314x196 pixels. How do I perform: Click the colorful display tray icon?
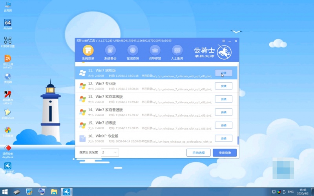279,192
